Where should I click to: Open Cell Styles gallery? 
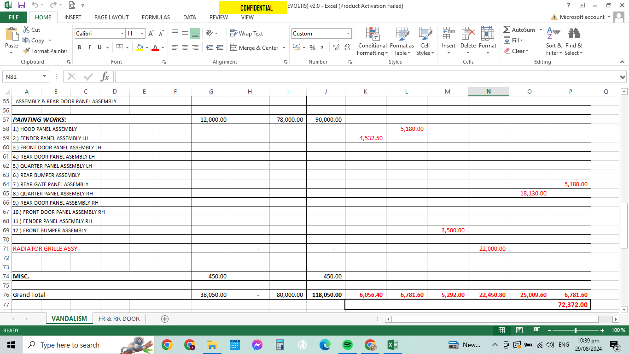(x=425, y=41)
